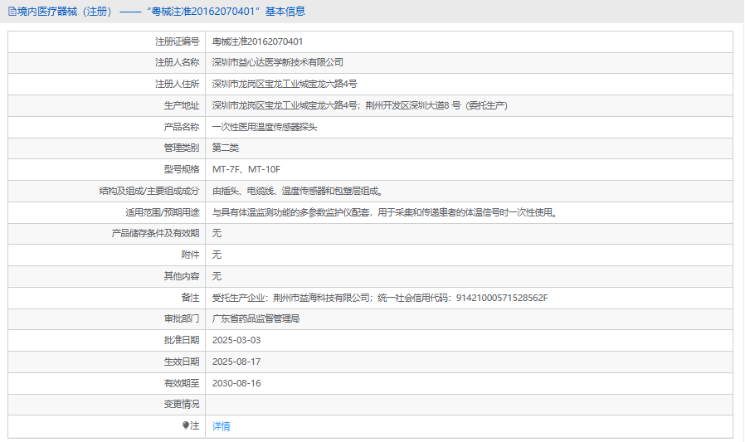Select management category value 第二类

pos(225,148)
